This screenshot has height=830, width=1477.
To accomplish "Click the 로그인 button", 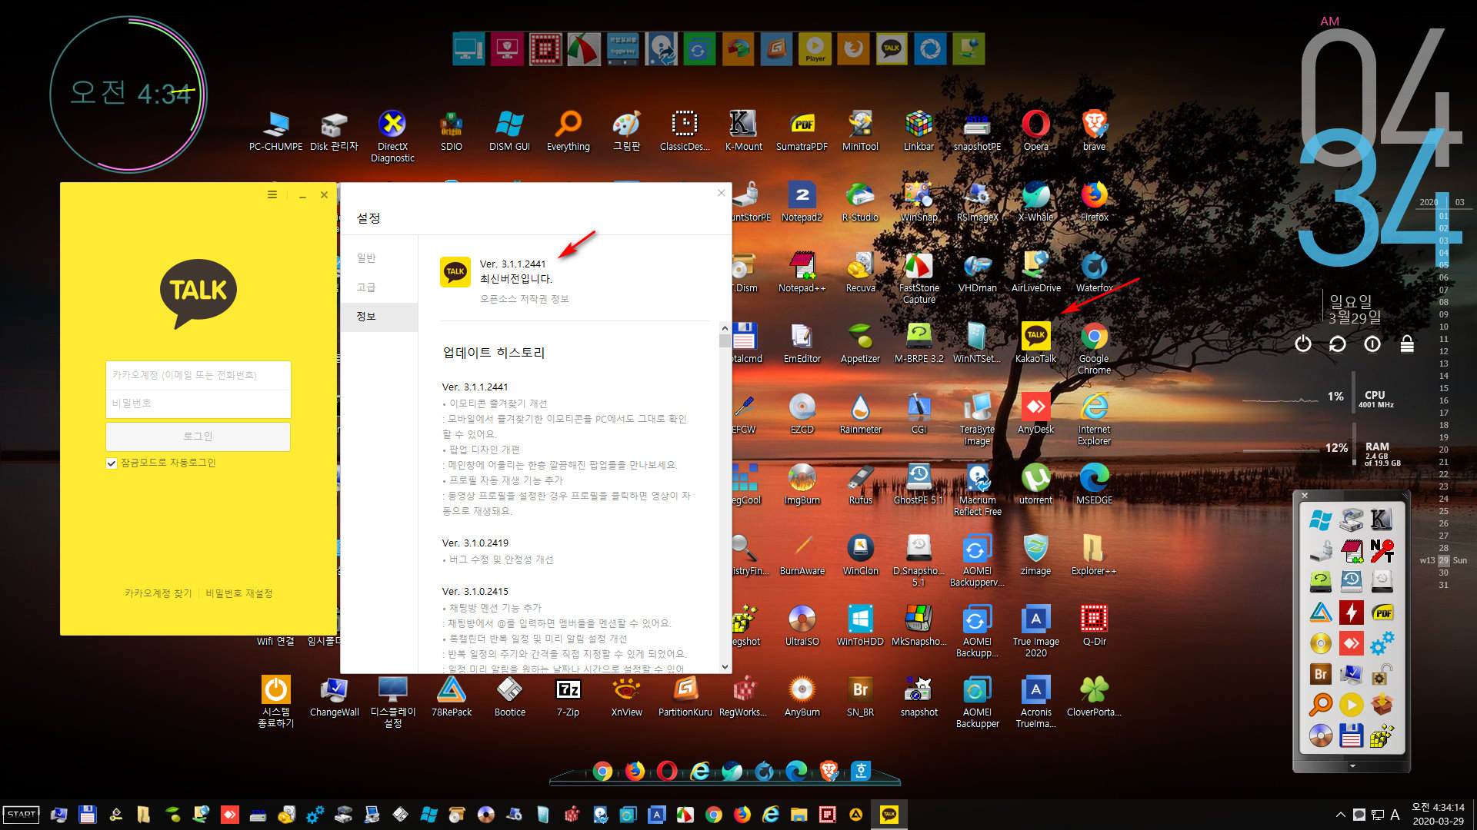I will 198,436.
